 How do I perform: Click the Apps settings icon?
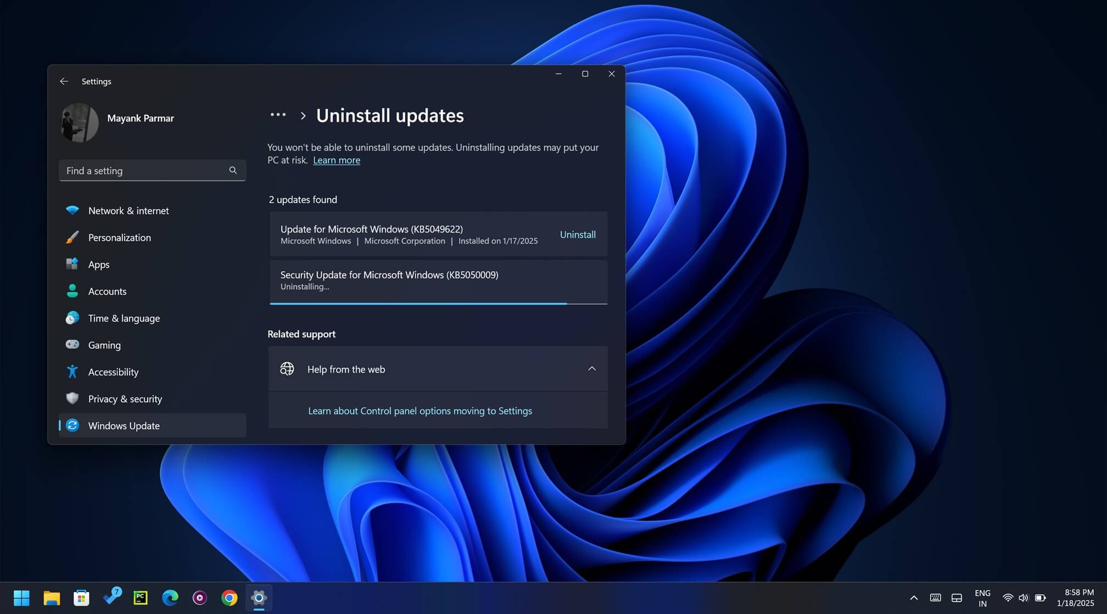coord(72,264)
